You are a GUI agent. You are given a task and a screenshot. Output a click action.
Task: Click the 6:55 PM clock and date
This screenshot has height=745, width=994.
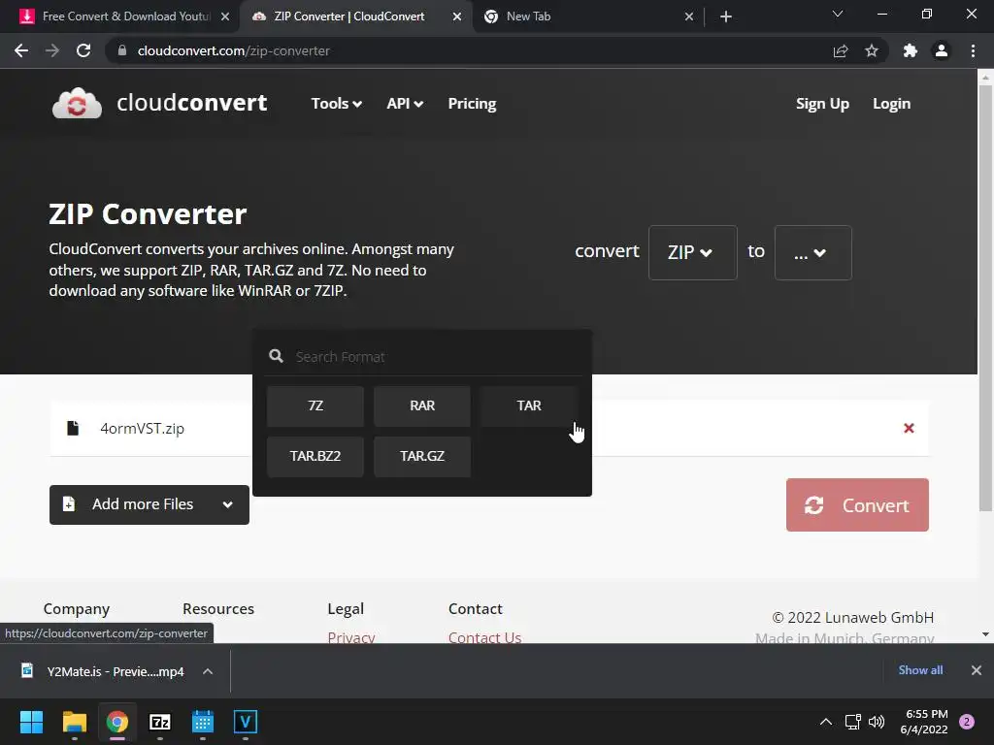[x=924, y=722]
